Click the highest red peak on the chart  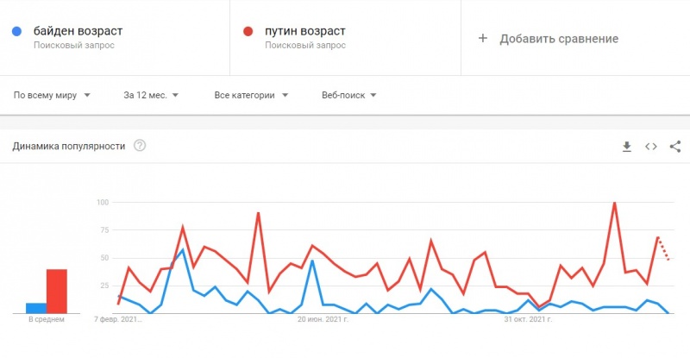point(614,203)
